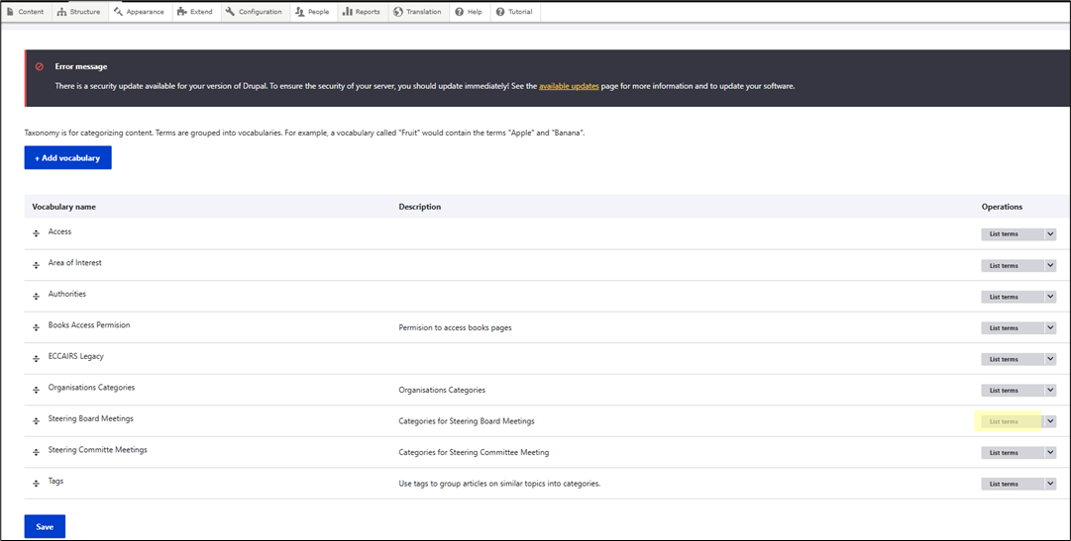Click the drag handle for Steering Board Meetings
This screenshot has height=541, width=1071.
pos(36,421)
